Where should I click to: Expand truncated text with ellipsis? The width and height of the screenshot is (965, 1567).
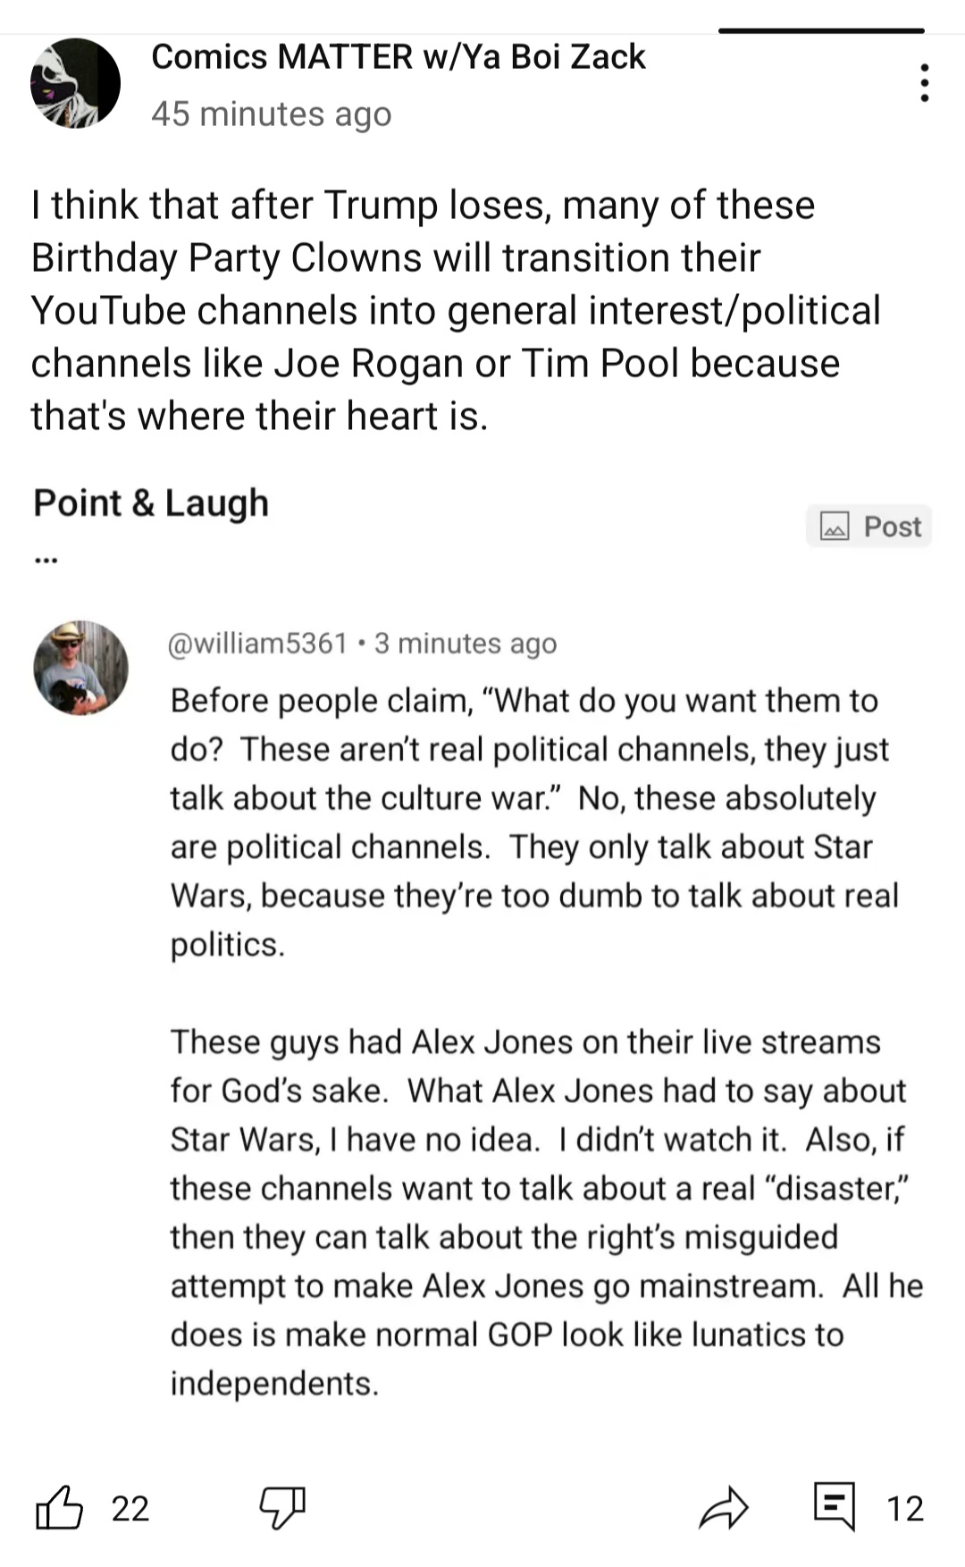46,560
